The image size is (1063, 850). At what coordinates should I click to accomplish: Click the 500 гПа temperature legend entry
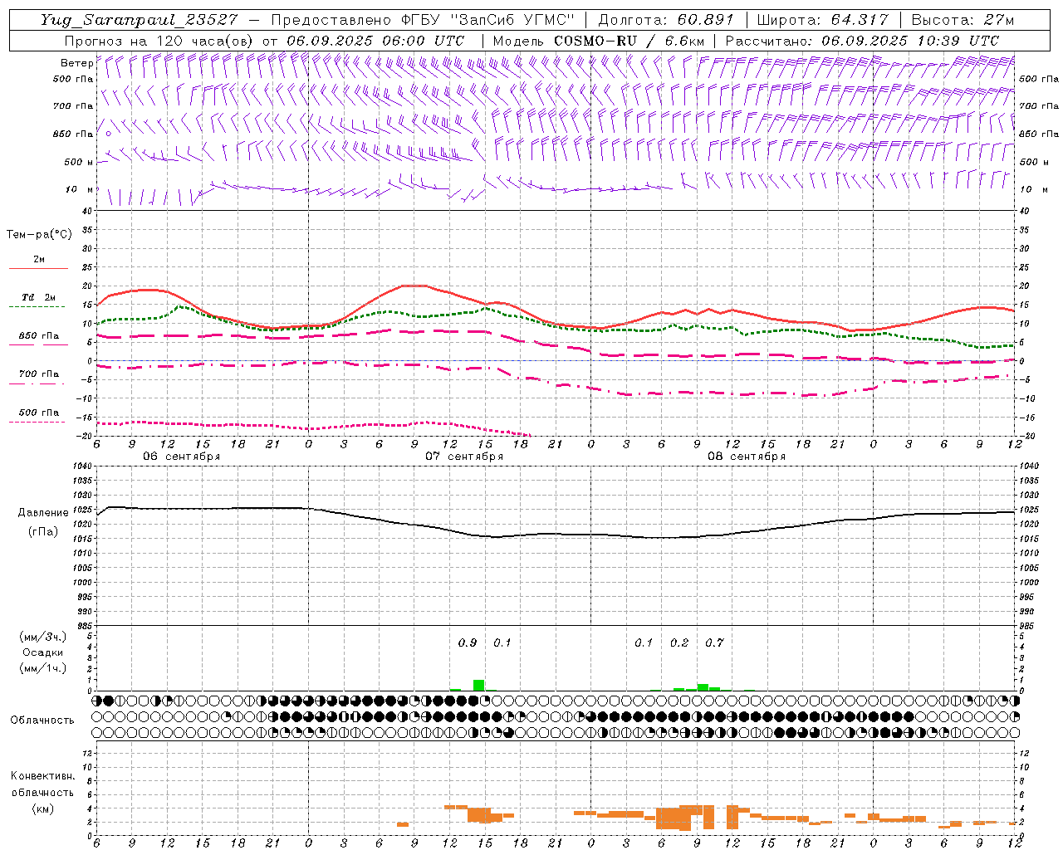tap(39, 413)
